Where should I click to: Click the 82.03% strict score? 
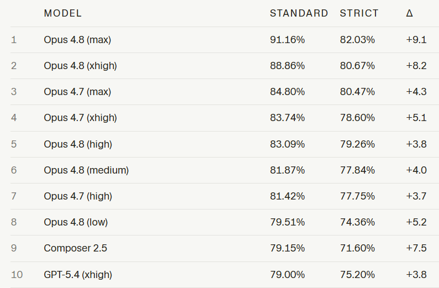[357, 40]
